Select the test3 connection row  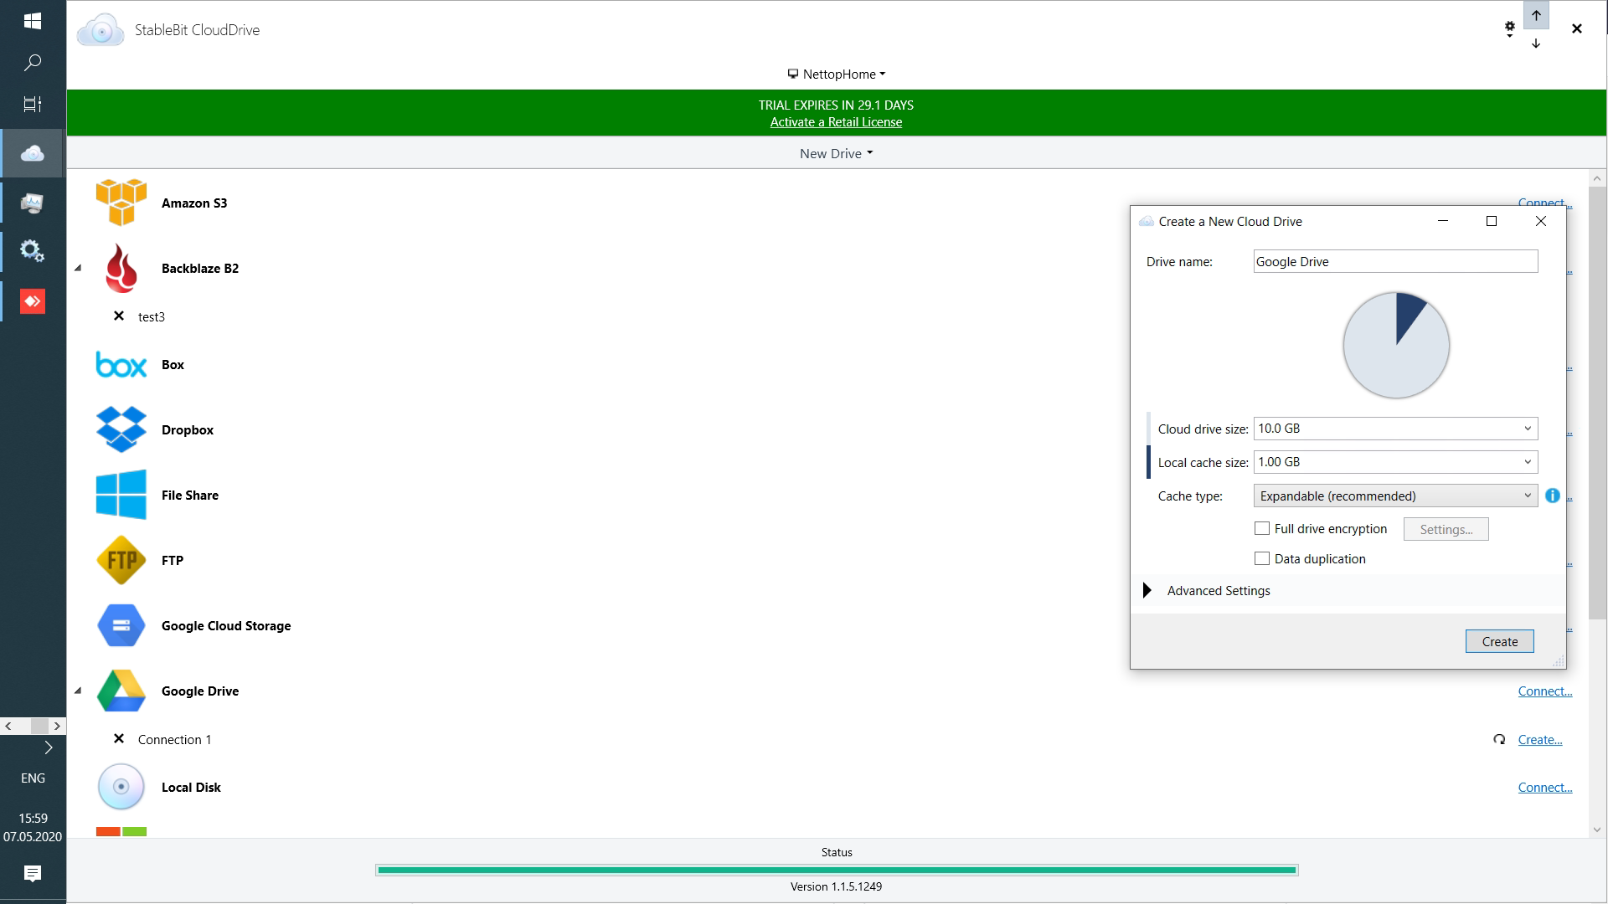point(151,316)
